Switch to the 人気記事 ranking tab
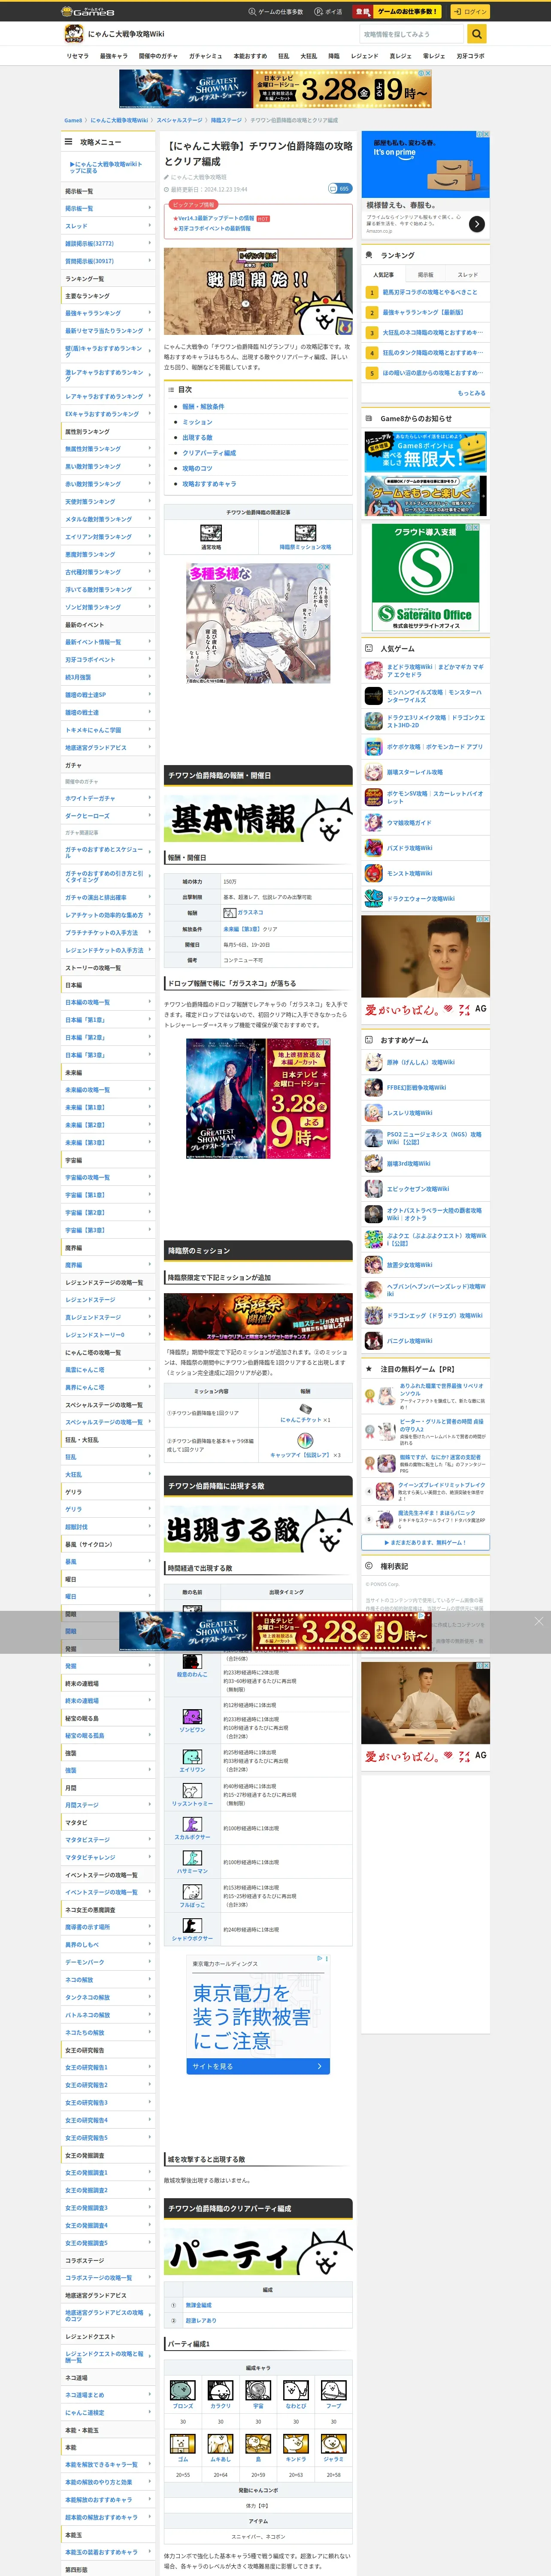 (383, 274)
